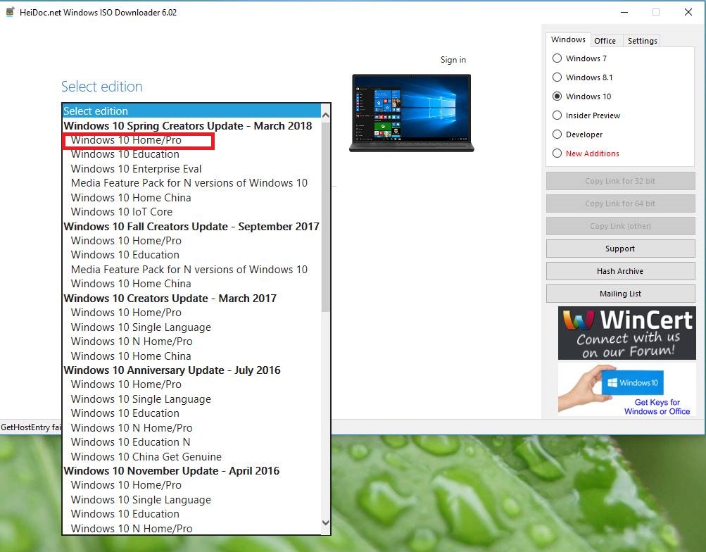
Task: Open the WinCert forum banner
Action: click(x=626, y=333)
